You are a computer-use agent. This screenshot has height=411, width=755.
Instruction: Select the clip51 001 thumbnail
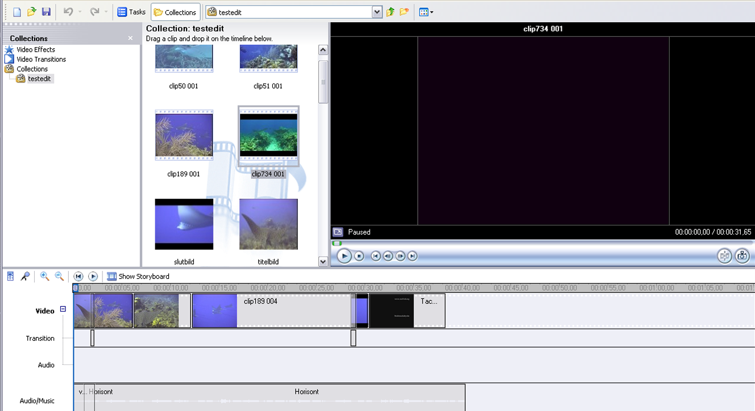(268, 59)
